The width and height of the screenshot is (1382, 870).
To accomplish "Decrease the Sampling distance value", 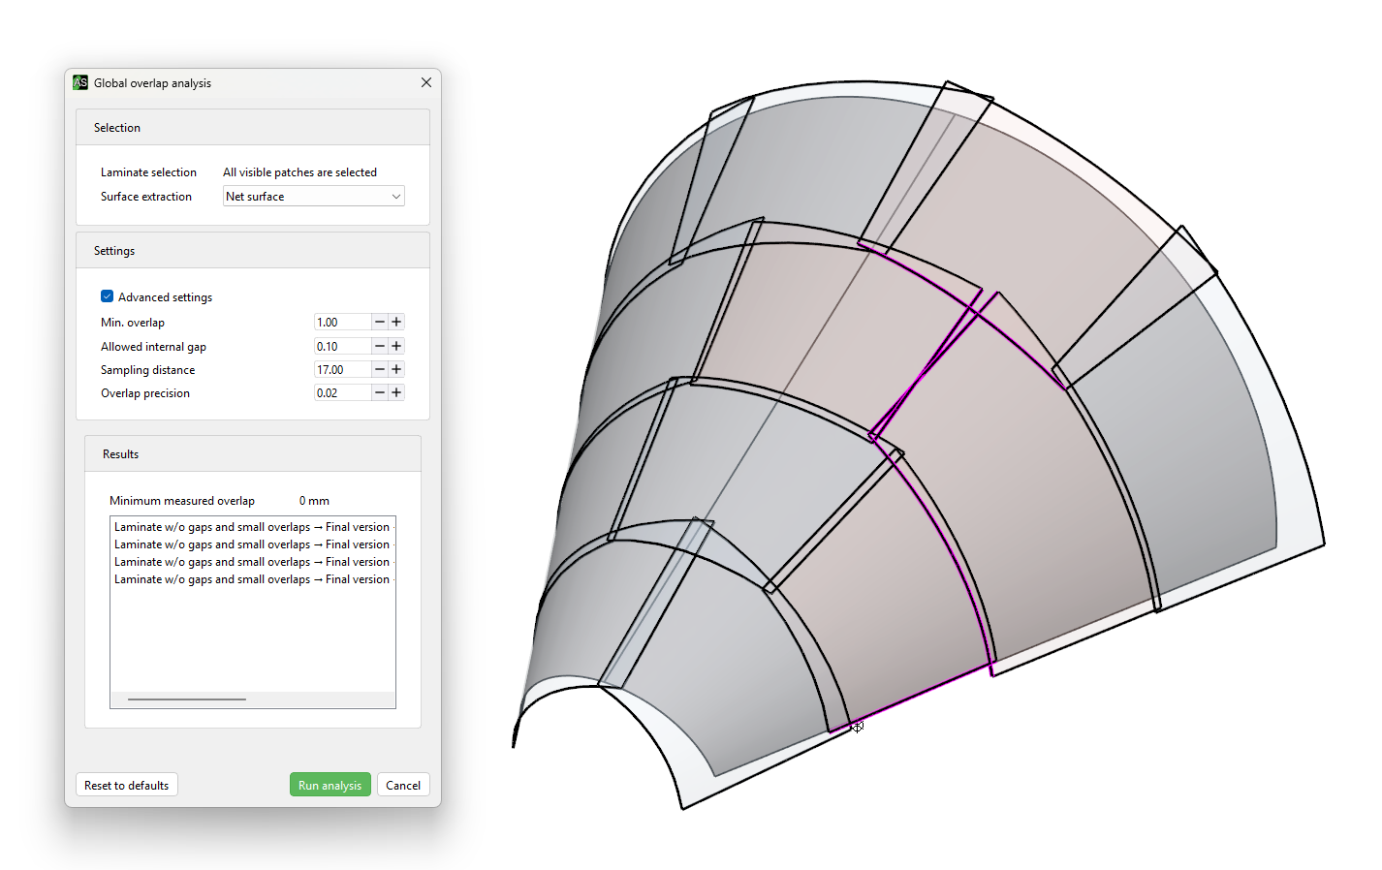I will click(x=380, y=369).
